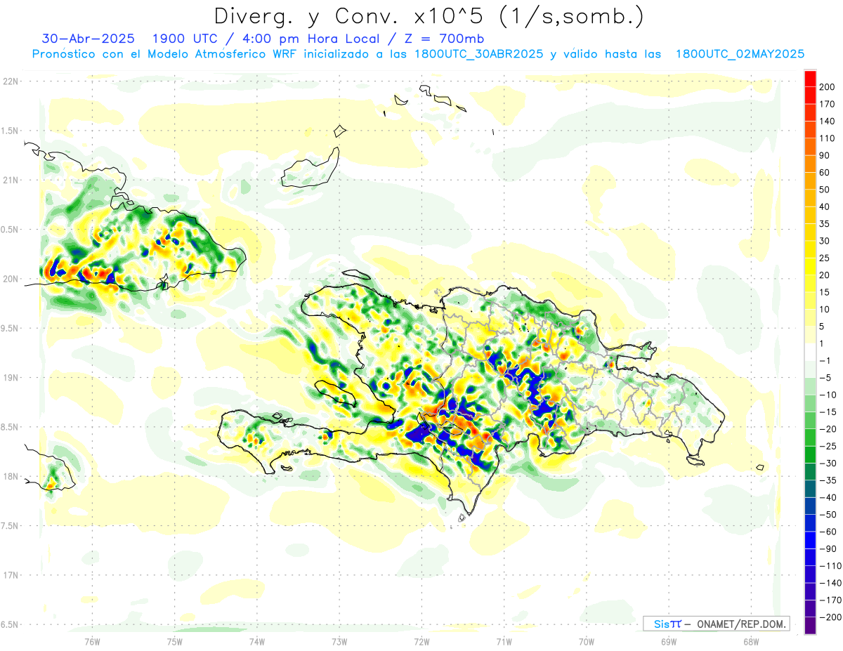Click the dark purple swatch below -200
The height and width of the screenshot is (651, 843).
pyautogui.click(x=811, y=626)
